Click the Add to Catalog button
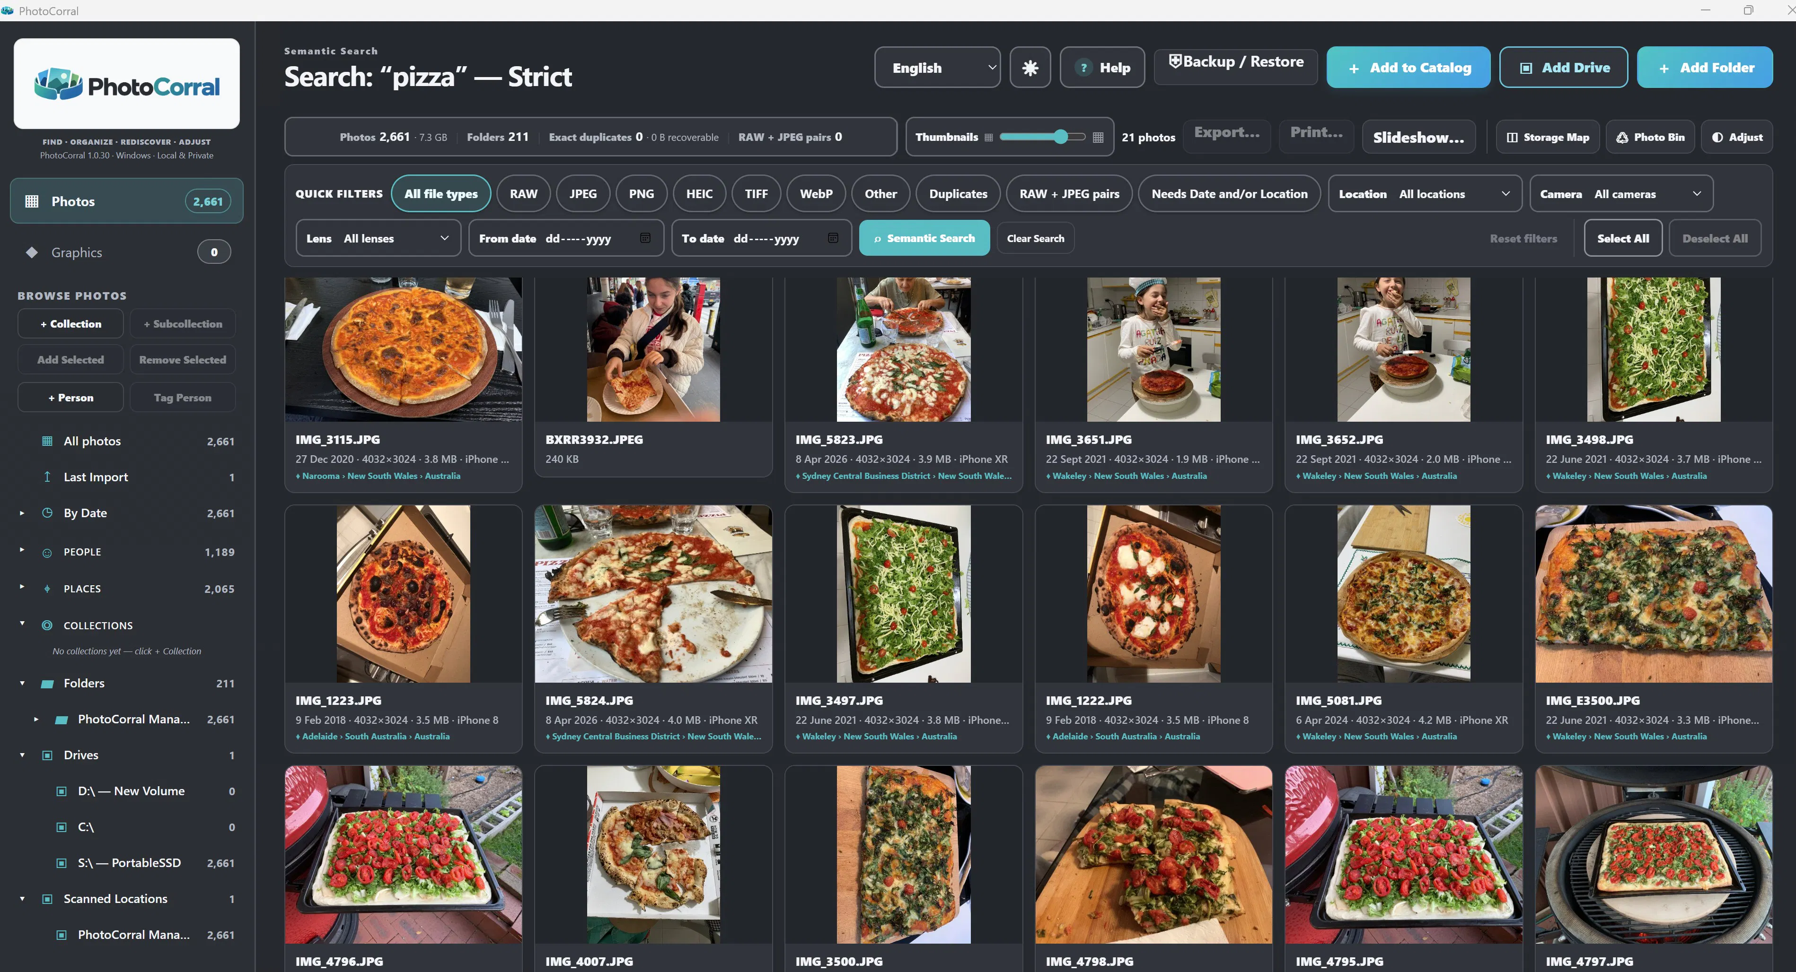The image size is (1796, 972). point(1409,68)
